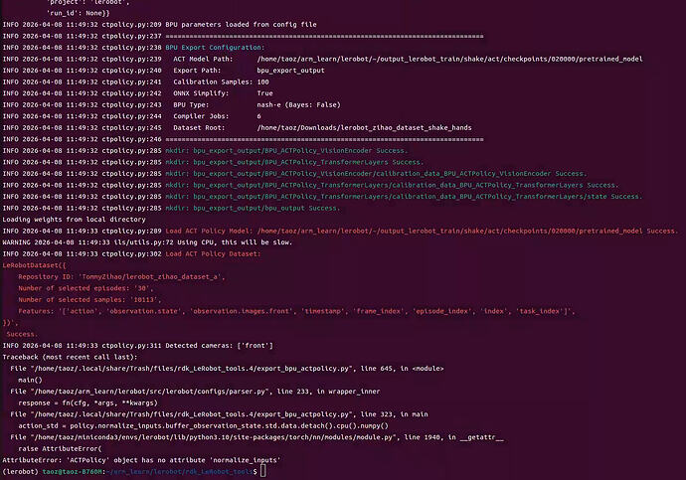Click the AttributeError message line
Screen dimensions: 686x480
[142, 460]
